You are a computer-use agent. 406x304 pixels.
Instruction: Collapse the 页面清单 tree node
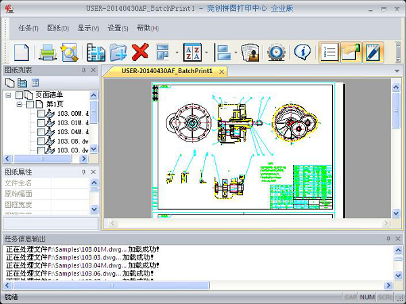tap(8, 95)
